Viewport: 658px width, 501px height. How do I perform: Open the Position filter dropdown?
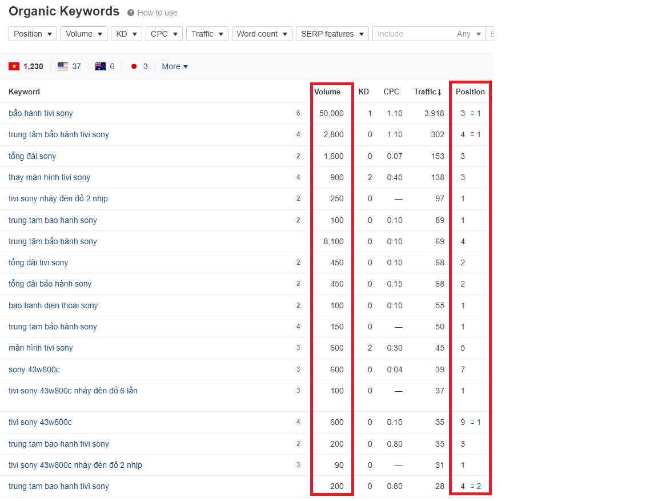33,34
